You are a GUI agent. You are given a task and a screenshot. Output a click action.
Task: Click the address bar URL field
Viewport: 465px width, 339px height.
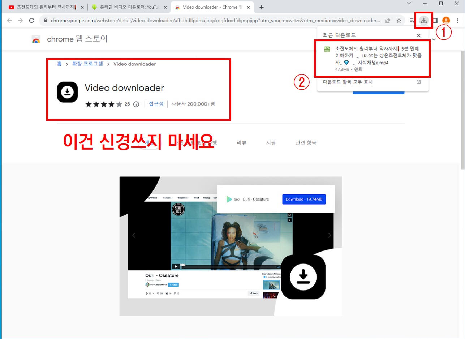coord(215,21)
